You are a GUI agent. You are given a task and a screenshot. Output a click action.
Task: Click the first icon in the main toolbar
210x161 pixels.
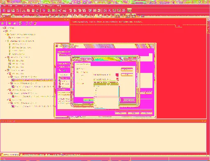tap(4, 10)
